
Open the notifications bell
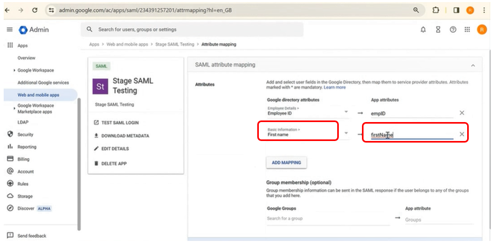click(x=423, y=29)
